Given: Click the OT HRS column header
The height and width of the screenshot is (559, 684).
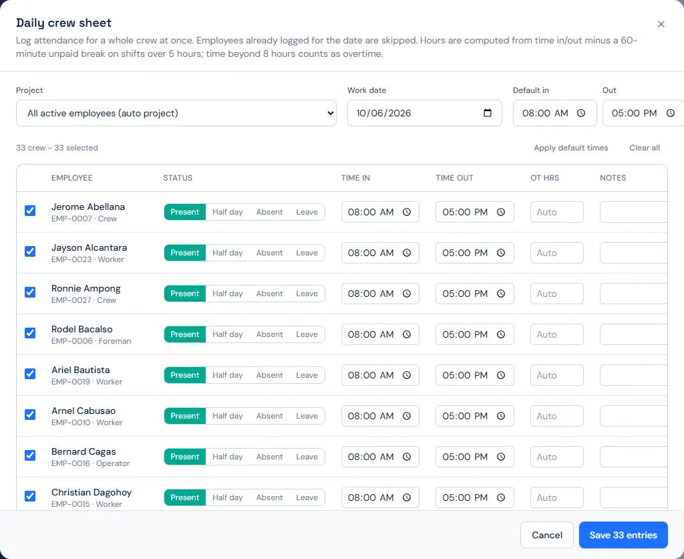Looking at the screenshot, I should click(544, 178).
